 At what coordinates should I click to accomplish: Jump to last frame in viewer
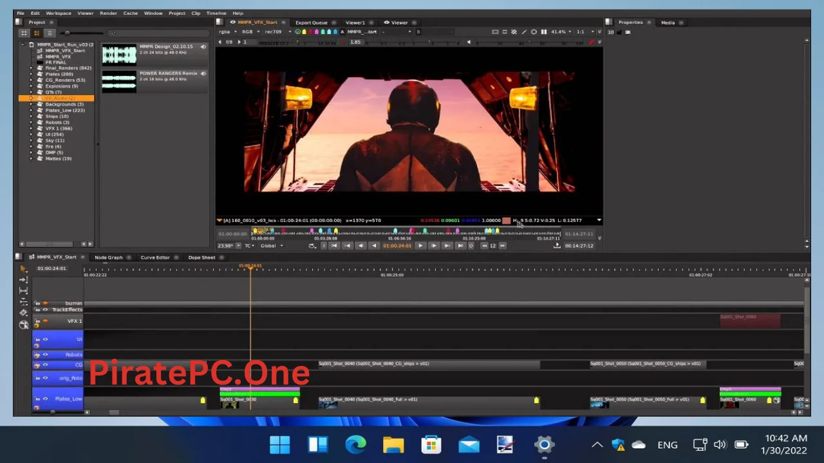coord(460,246)
